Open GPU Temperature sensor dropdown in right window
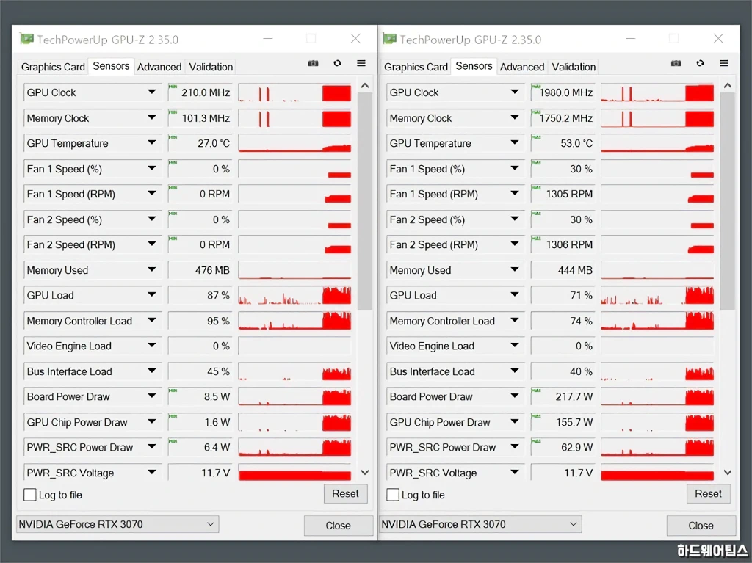 click(x=515, y=143)
